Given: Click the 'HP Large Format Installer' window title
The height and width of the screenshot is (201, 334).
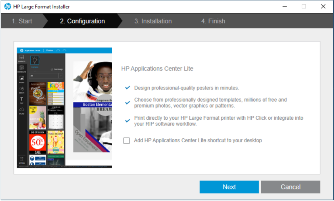Looking at the screenshot, I should [41, 7].
